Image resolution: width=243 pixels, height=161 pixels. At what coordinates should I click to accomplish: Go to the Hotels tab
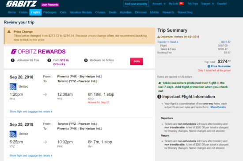(23, 12)
